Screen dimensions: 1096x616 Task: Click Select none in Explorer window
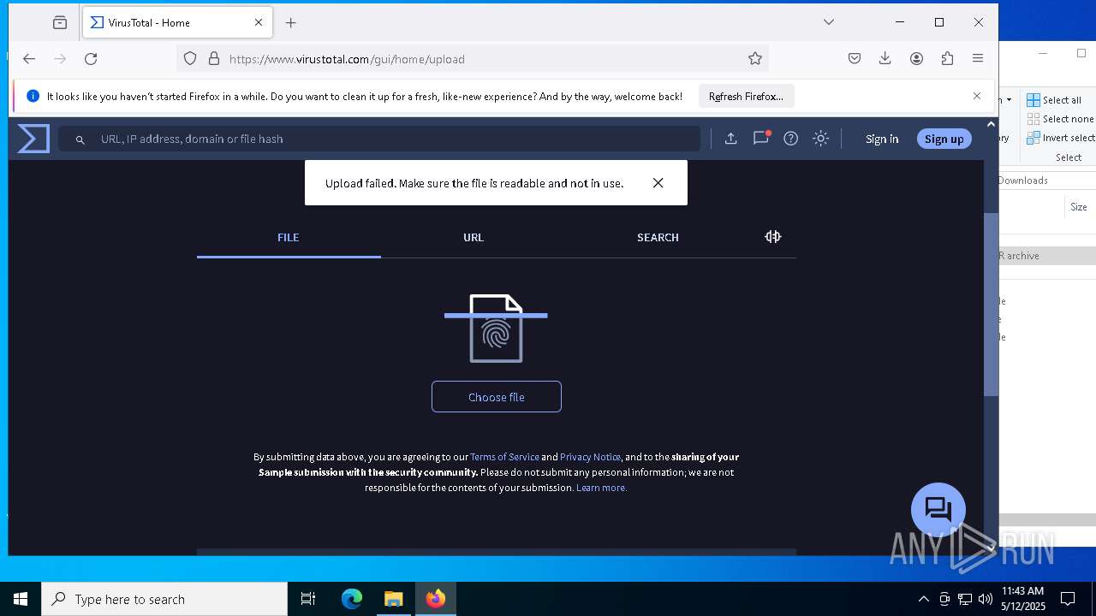(1060, 119)
